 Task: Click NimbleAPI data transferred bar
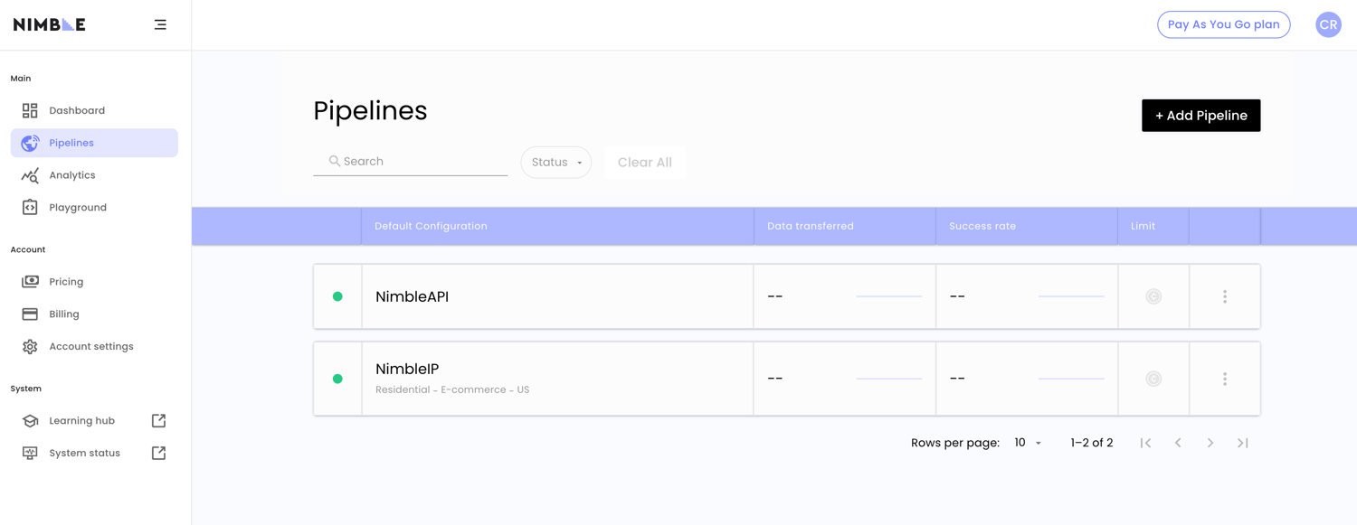click(889, 296)
